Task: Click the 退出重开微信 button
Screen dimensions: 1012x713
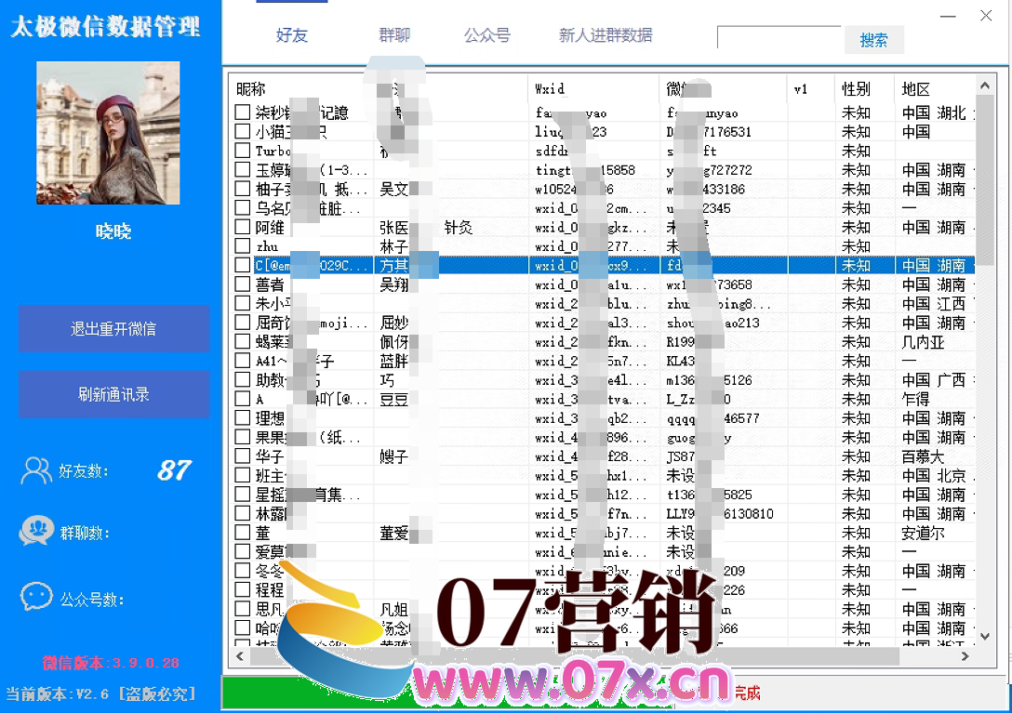Action: coord(113,329)
